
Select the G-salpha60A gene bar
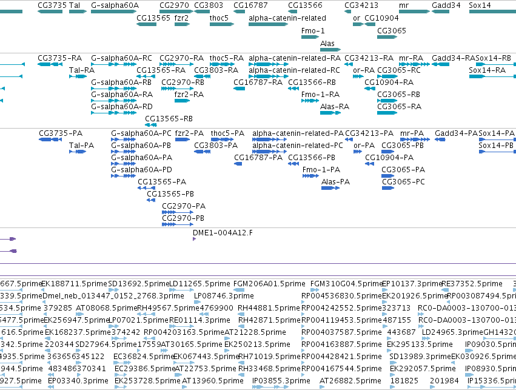[113, 12]
